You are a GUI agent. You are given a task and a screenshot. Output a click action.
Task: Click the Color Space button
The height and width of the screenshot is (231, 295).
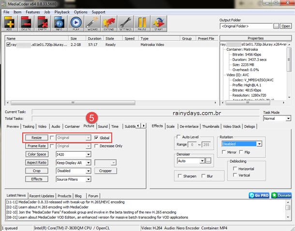[x=36, y=154]
